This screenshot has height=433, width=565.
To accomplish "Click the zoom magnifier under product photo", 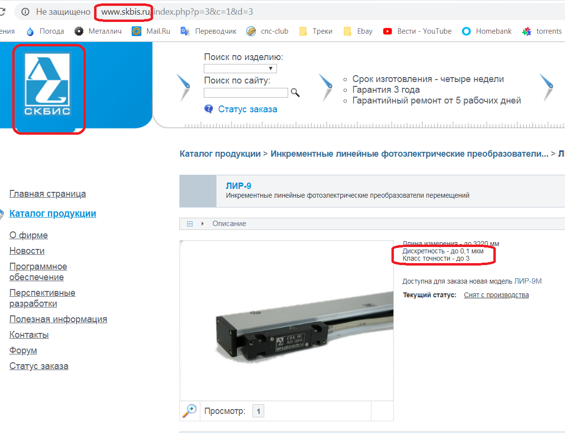I will pyautogui.click(x=189, y=411).
